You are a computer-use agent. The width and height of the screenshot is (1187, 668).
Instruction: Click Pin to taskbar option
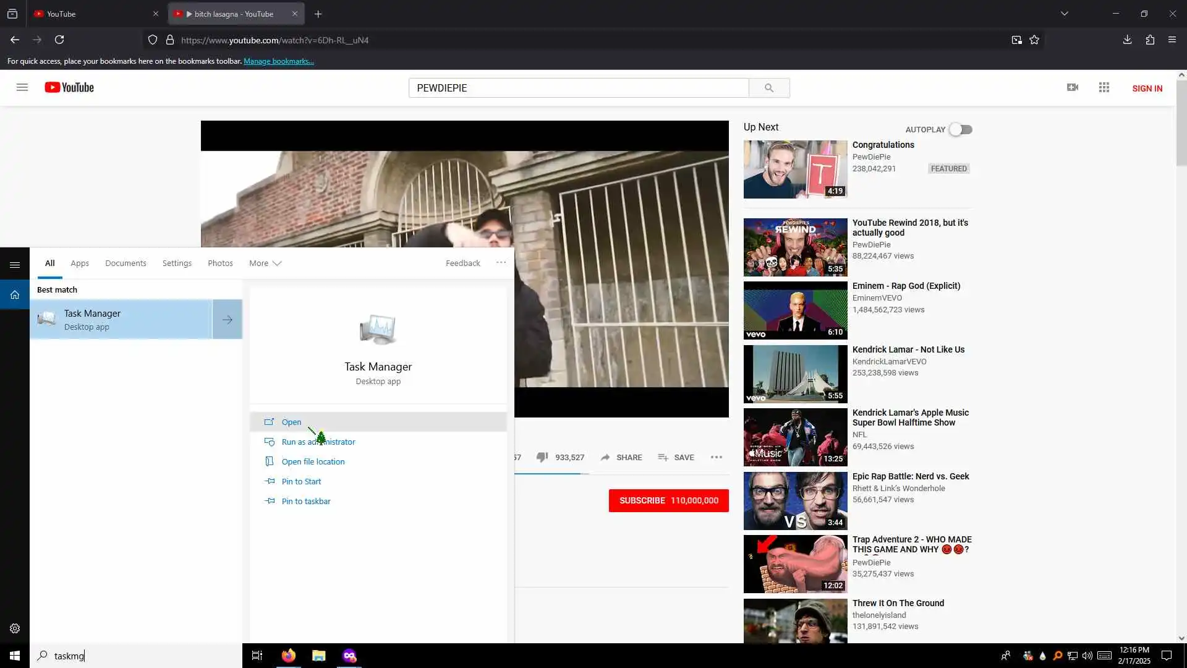click(x=305, y=501)
